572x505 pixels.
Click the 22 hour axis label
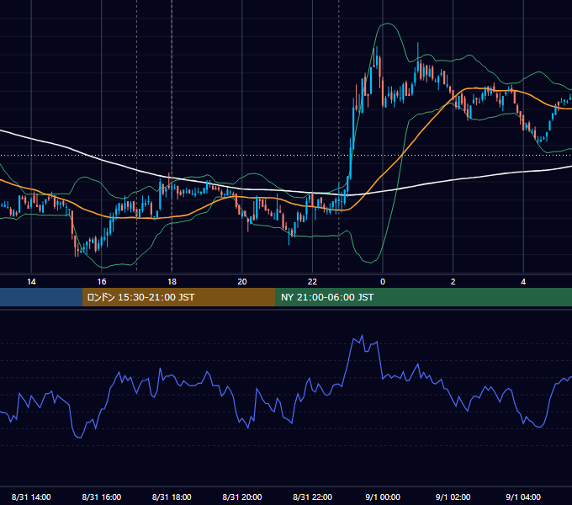312,282
